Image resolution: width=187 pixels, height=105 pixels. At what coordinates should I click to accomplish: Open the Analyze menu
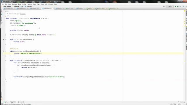click(24, 4)
